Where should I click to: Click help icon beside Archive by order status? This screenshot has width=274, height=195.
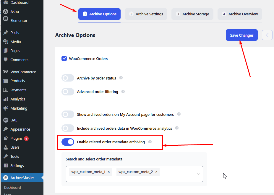click(121, 78)
